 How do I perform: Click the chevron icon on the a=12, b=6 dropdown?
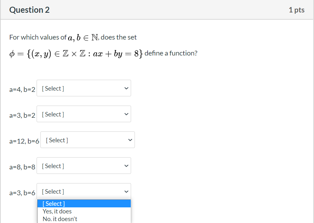point(130,140)
